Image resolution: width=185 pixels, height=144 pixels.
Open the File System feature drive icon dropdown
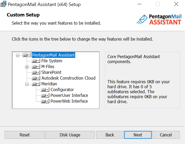(x=36, y=61)
